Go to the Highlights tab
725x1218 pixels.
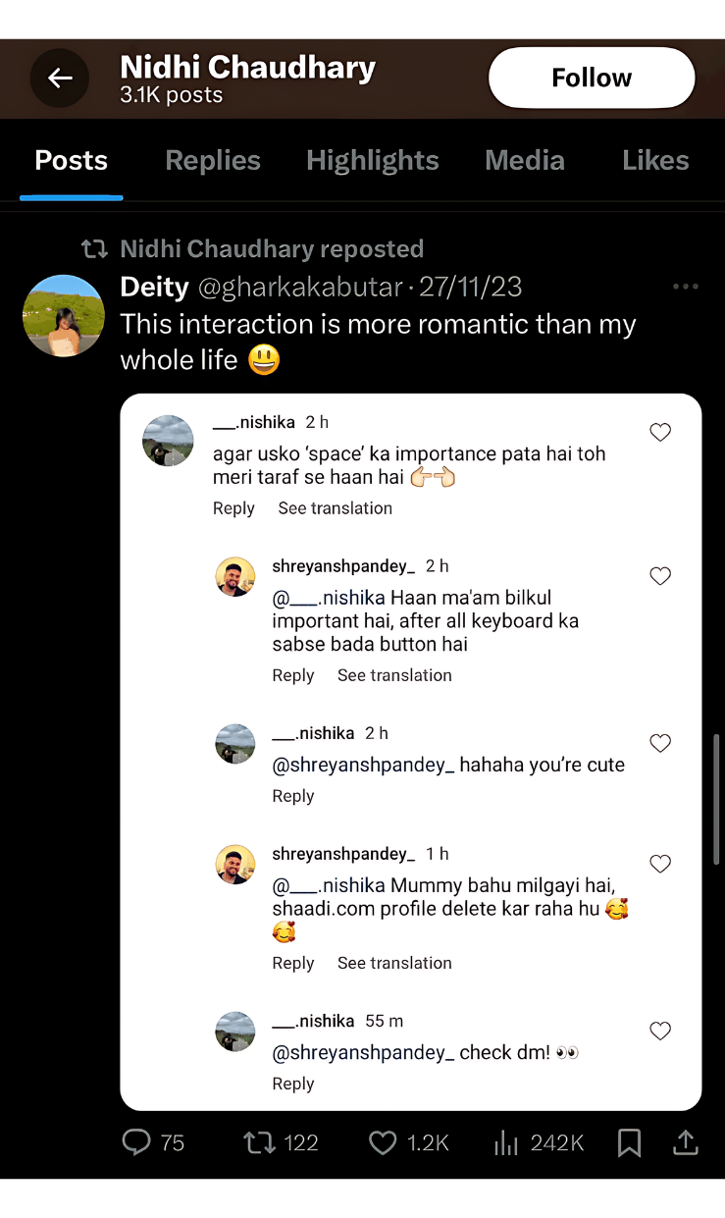pyautogui.click(x=373, y=160)
